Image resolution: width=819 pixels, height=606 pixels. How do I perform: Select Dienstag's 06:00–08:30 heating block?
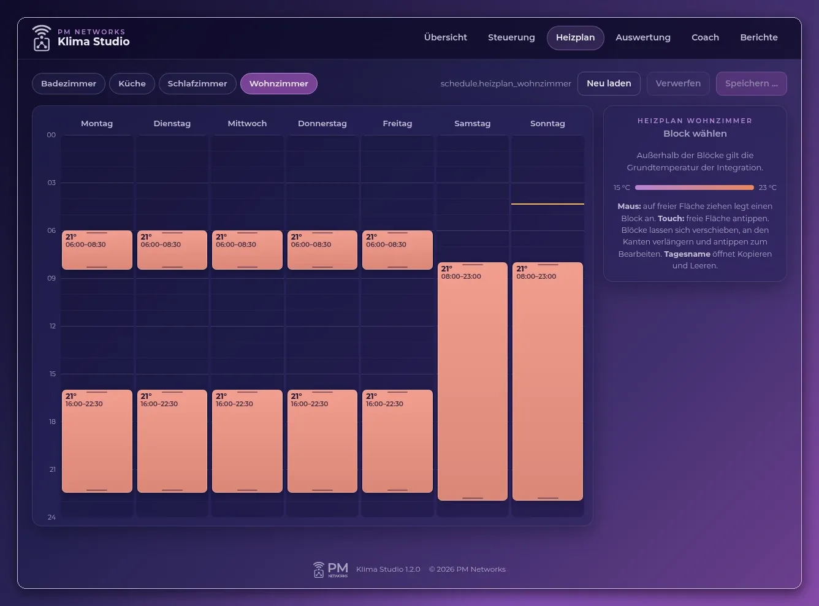[172, 250]
